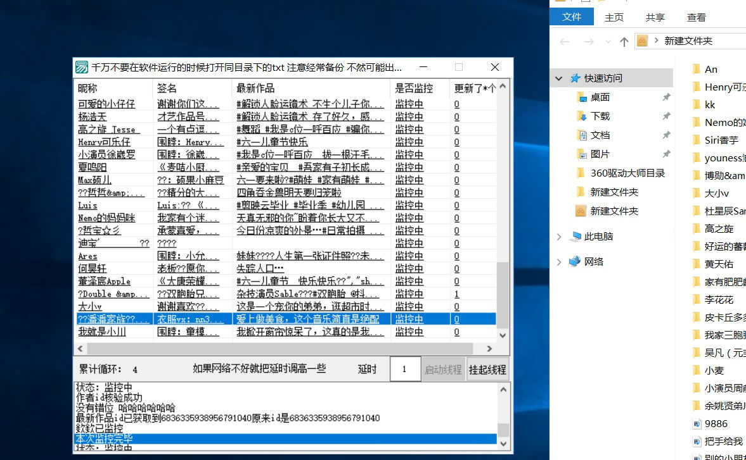Click the pin icon beside 文档
The image size is (746, 460).
coord(666,135)
